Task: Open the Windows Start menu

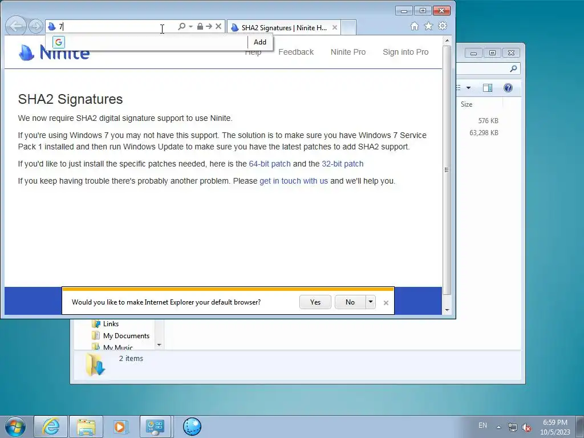Action: click(15, 427)
